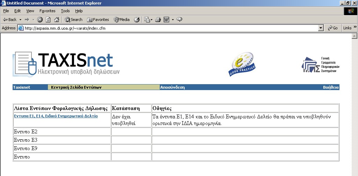Expand the Links toolbar chevron
This screenshot has height=176, width=358.
(x=355, y=27)
